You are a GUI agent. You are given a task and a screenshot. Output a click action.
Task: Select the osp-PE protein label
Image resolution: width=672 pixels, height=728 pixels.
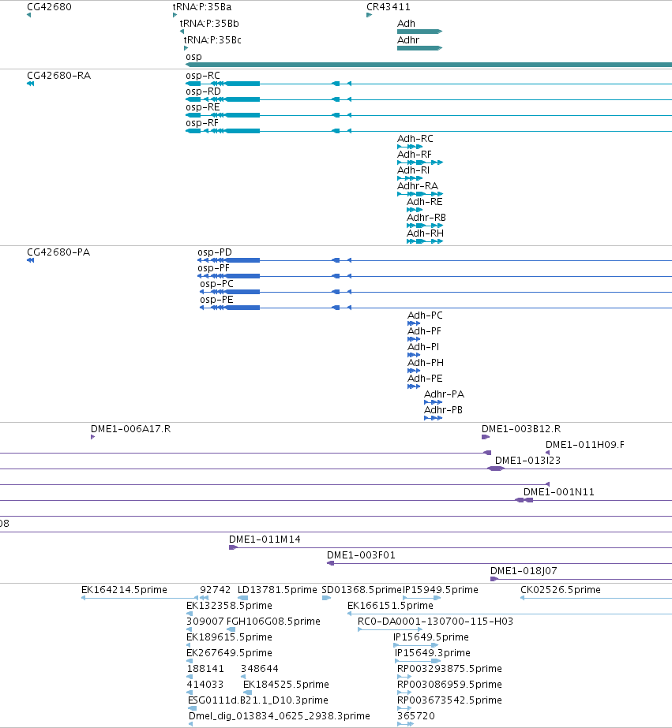(216, 300)
